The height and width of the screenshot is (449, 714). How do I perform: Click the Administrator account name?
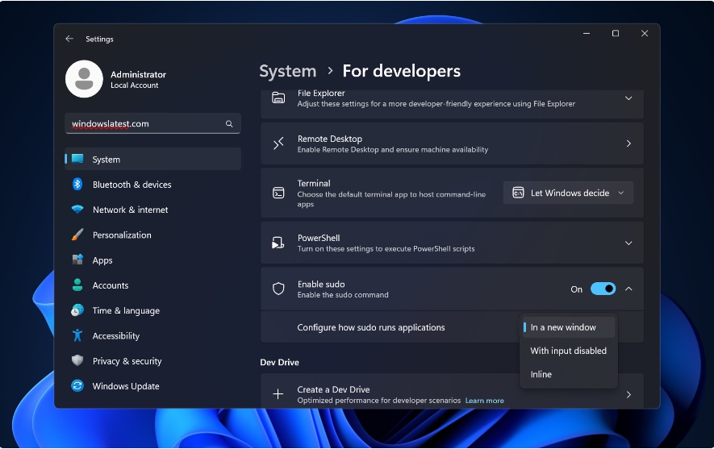[x=139, y=74]
